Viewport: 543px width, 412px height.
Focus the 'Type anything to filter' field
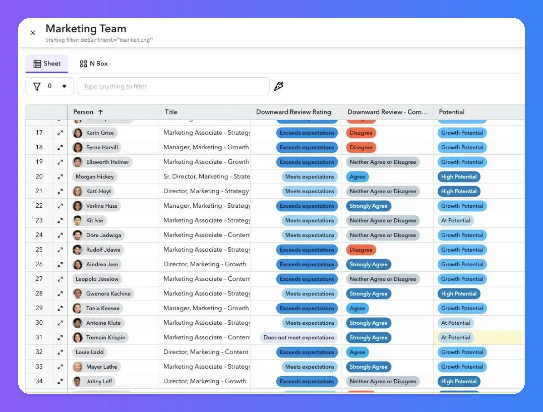[x=173, y=86]
